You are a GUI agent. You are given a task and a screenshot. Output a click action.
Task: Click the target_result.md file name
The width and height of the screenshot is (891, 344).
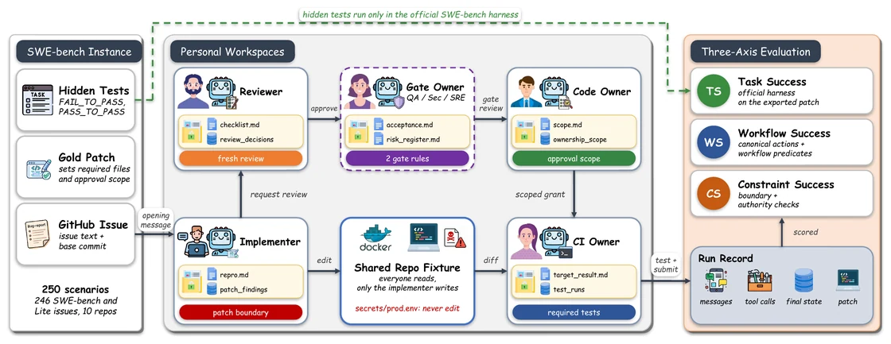pos(582,275)
